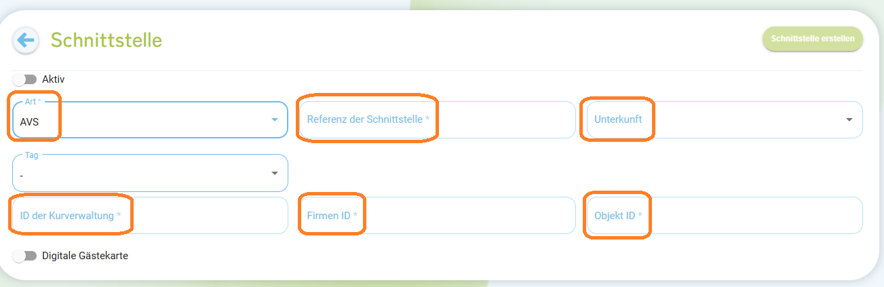Open the Tag dropdown arrow

(275, 172)
